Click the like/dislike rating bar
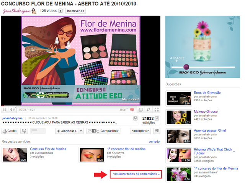 coord(38,131)
